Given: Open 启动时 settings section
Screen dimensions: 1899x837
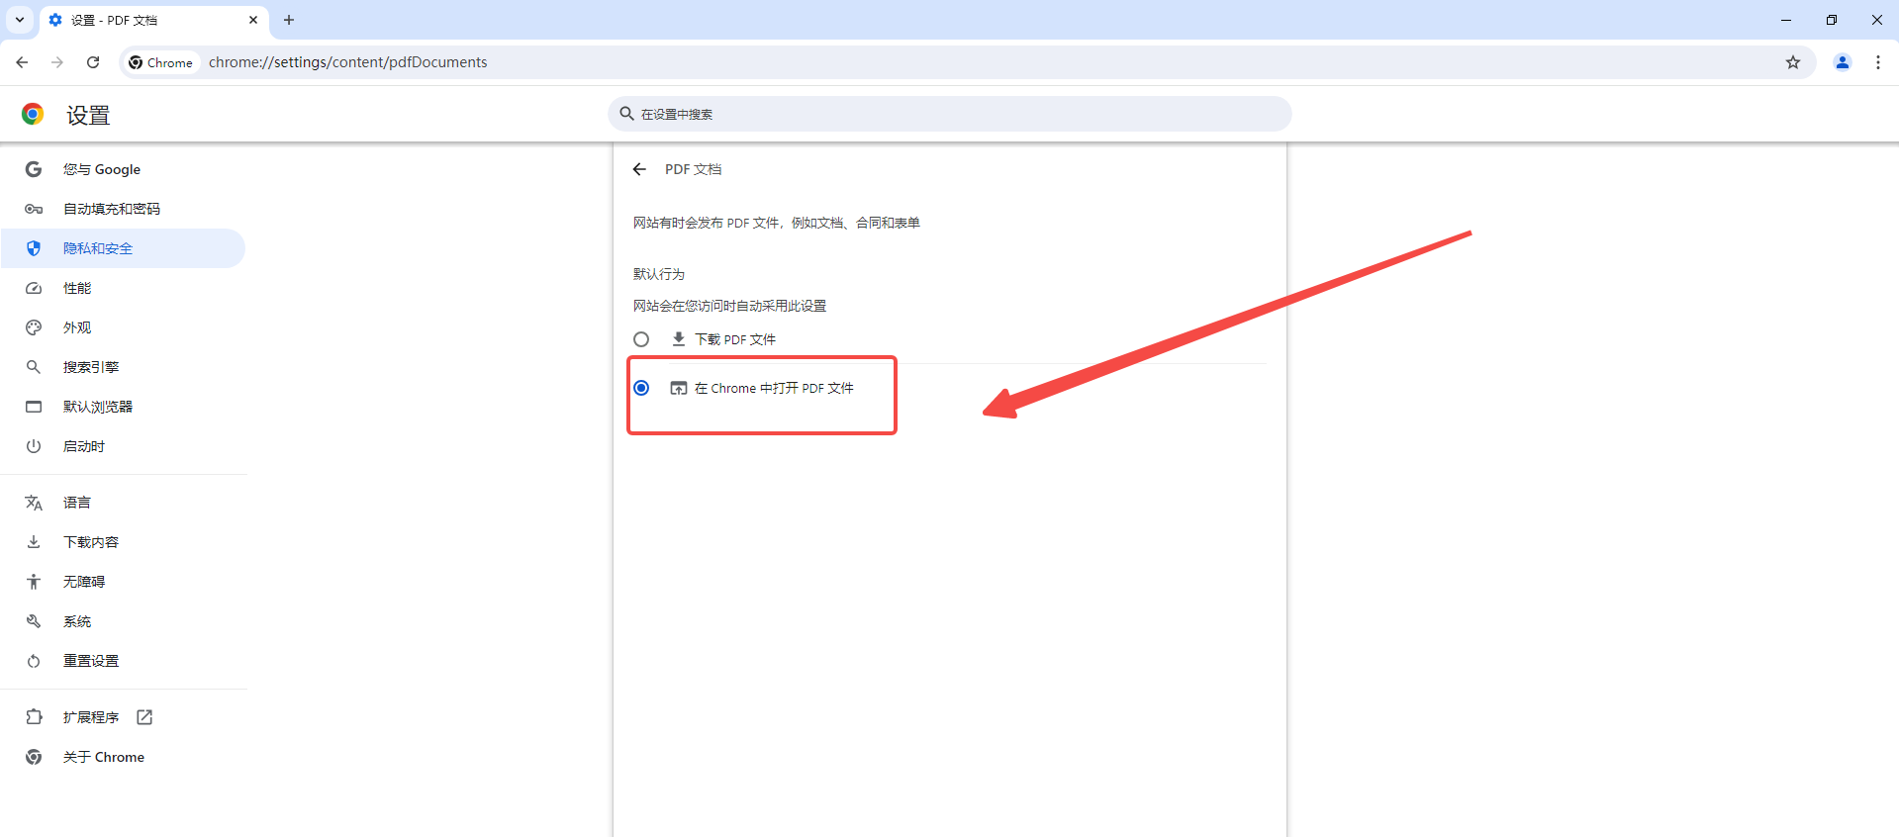Looking at the screenshot, I should pyautogui.click(x=124, y=446).
